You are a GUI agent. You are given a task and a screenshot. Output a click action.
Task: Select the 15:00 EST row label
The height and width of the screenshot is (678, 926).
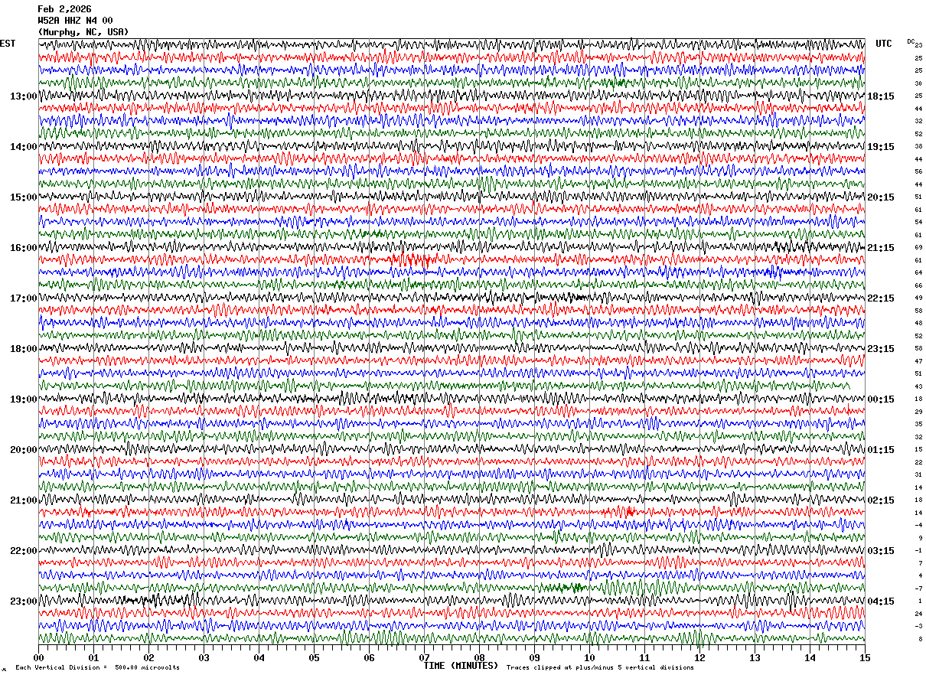point(23,197)
